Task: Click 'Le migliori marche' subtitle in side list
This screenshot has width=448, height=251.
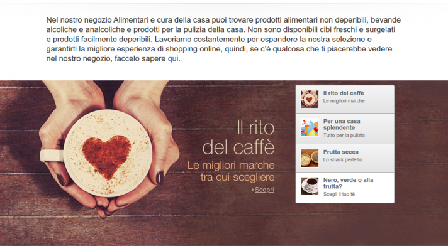Action: (x=344, y=101)
